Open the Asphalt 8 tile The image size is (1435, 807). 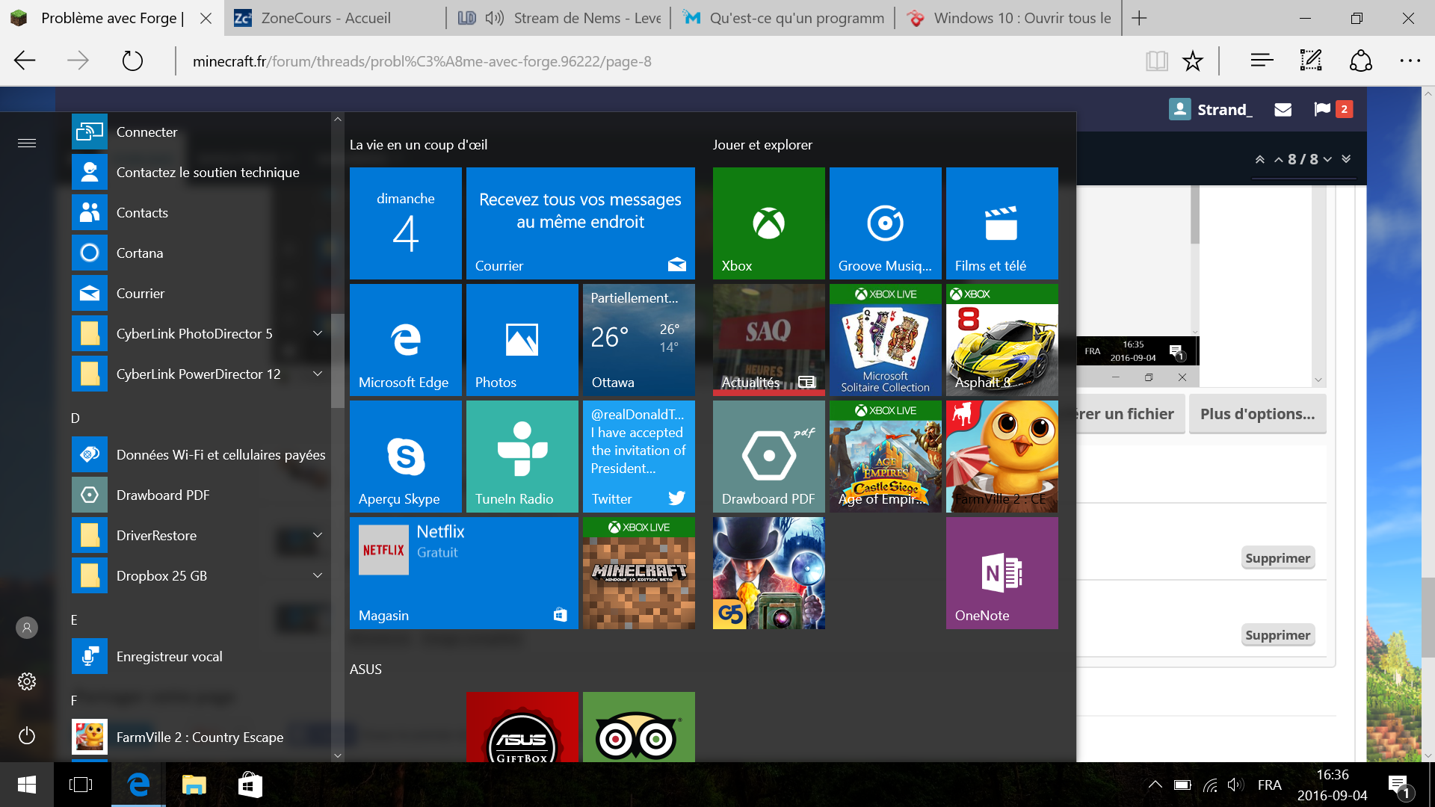click(x=1002, y=340)
